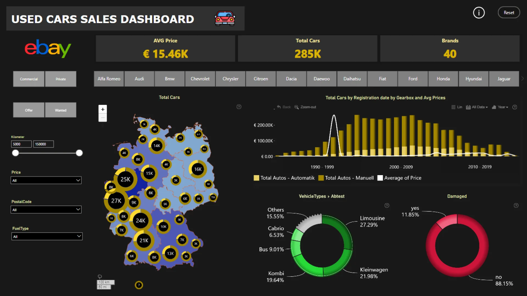This screenshot has width=527, height=296.
Task: Open the PostalCode dropdown
Action: tap(46, 210)
